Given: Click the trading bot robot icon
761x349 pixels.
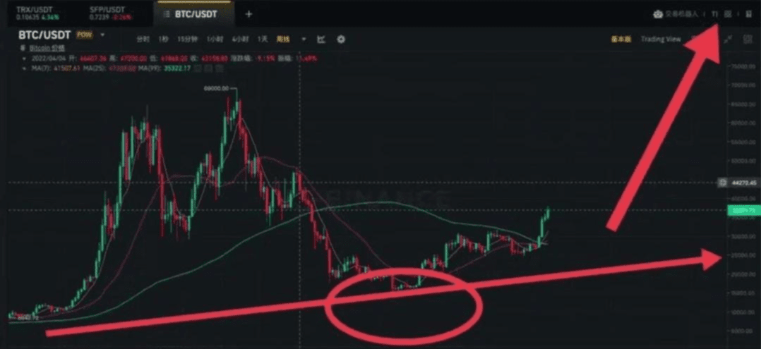Looking at the screenshot, I should pyautogui.click(x=658, y=14).
